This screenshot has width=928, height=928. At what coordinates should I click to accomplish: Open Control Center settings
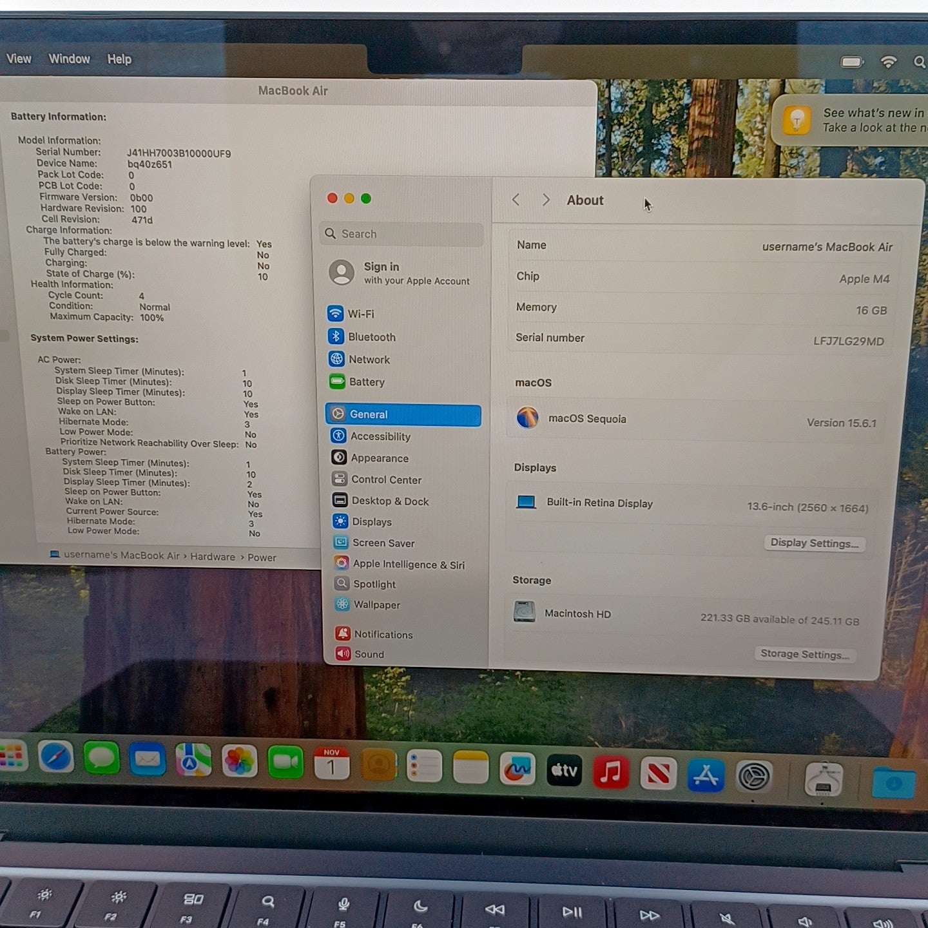pyautogui.click(x=385, y=479)
